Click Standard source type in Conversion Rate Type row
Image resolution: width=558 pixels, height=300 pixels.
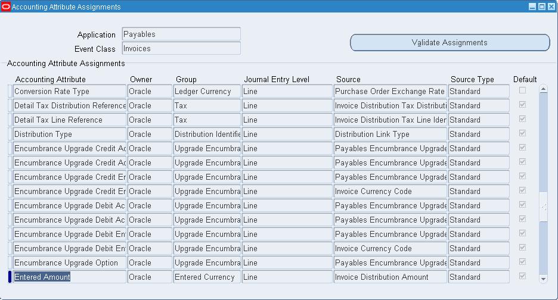(x=479, y=91)
